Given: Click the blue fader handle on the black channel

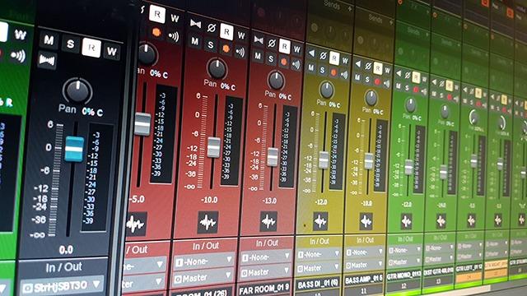Looking at the screenshot, I should coord(74,149).
